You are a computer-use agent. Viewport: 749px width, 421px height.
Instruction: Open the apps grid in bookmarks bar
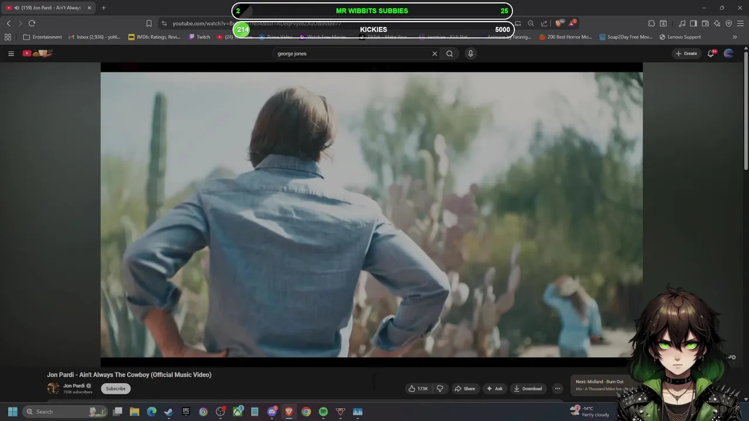[8, 37]
